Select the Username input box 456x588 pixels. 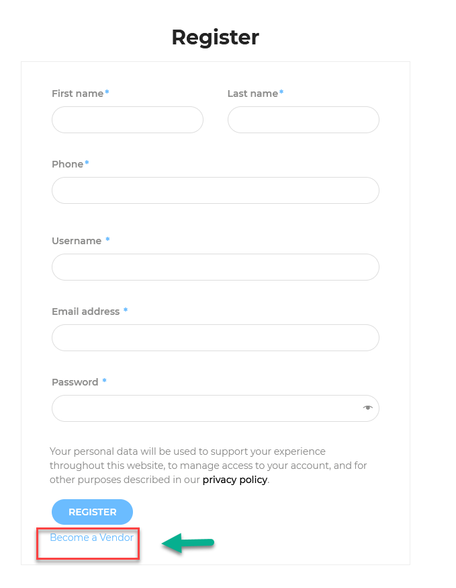[x=215, y=267]
